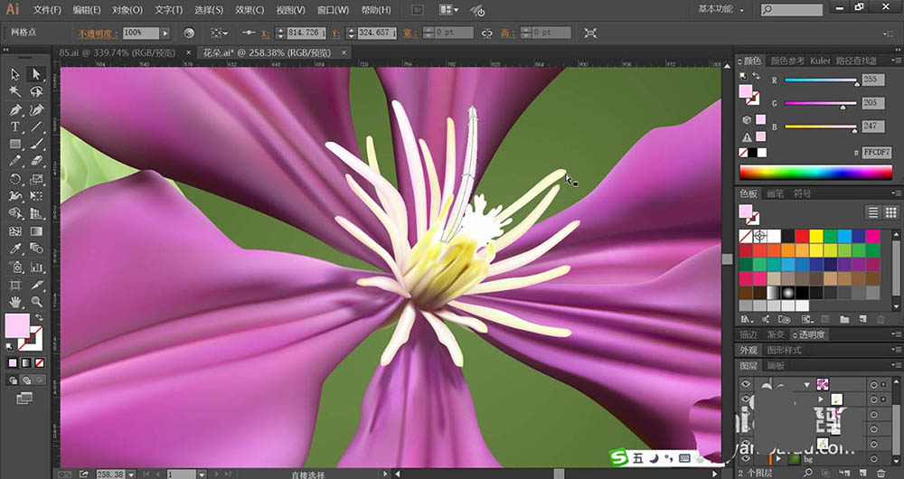Select the Zoom tool
The height and width of the screenshot is (479, 904).
click(x=36, y=301)
